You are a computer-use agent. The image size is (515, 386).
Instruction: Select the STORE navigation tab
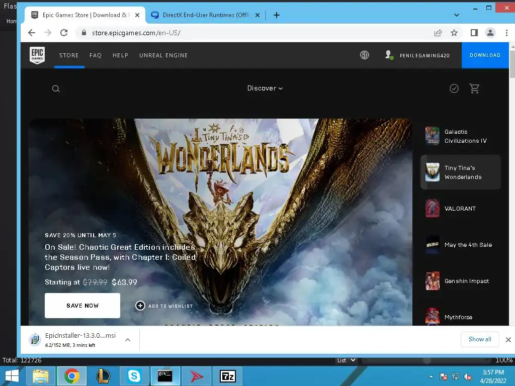[x=69, y=55]
